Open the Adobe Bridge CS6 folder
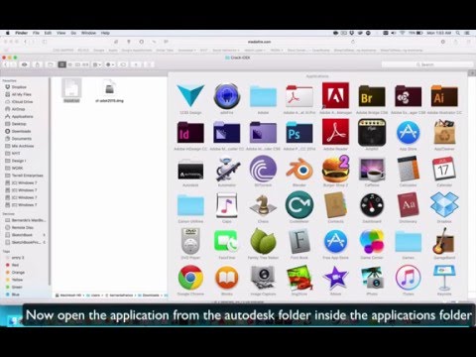This screenshot has height=357, width=476. 372,96
